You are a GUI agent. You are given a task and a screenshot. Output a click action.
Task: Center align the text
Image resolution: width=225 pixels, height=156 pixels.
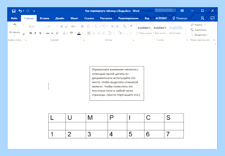[x=94, y=33]
